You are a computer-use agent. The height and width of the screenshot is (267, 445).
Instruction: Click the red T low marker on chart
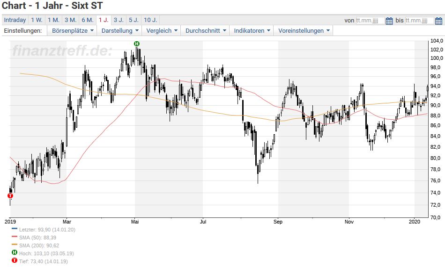(x=10, y=195)
